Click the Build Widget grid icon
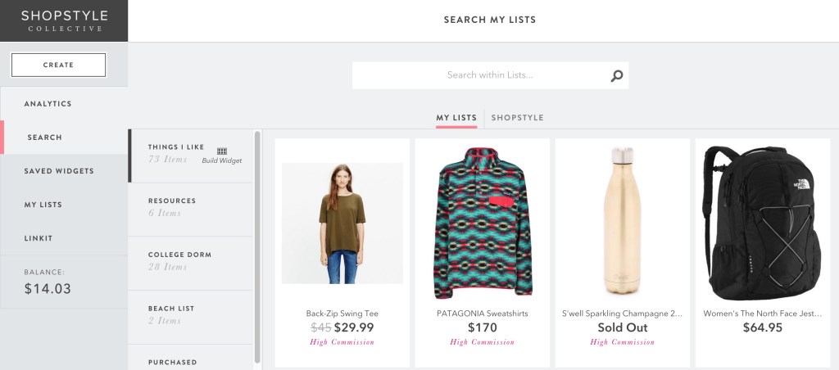839x370 pixels. (222, 151)
